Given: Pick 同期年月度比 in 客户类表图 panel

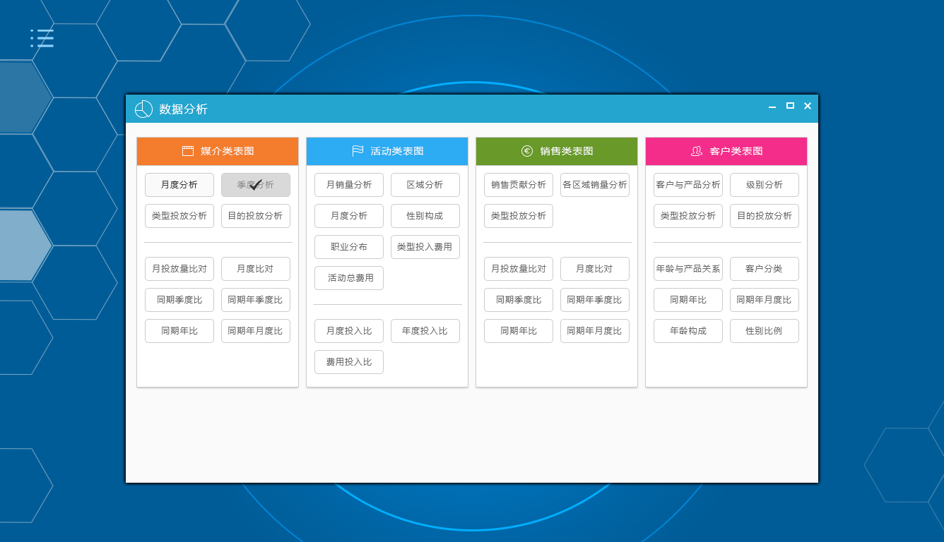Looking at the screenshot, I should pos(765,300).
